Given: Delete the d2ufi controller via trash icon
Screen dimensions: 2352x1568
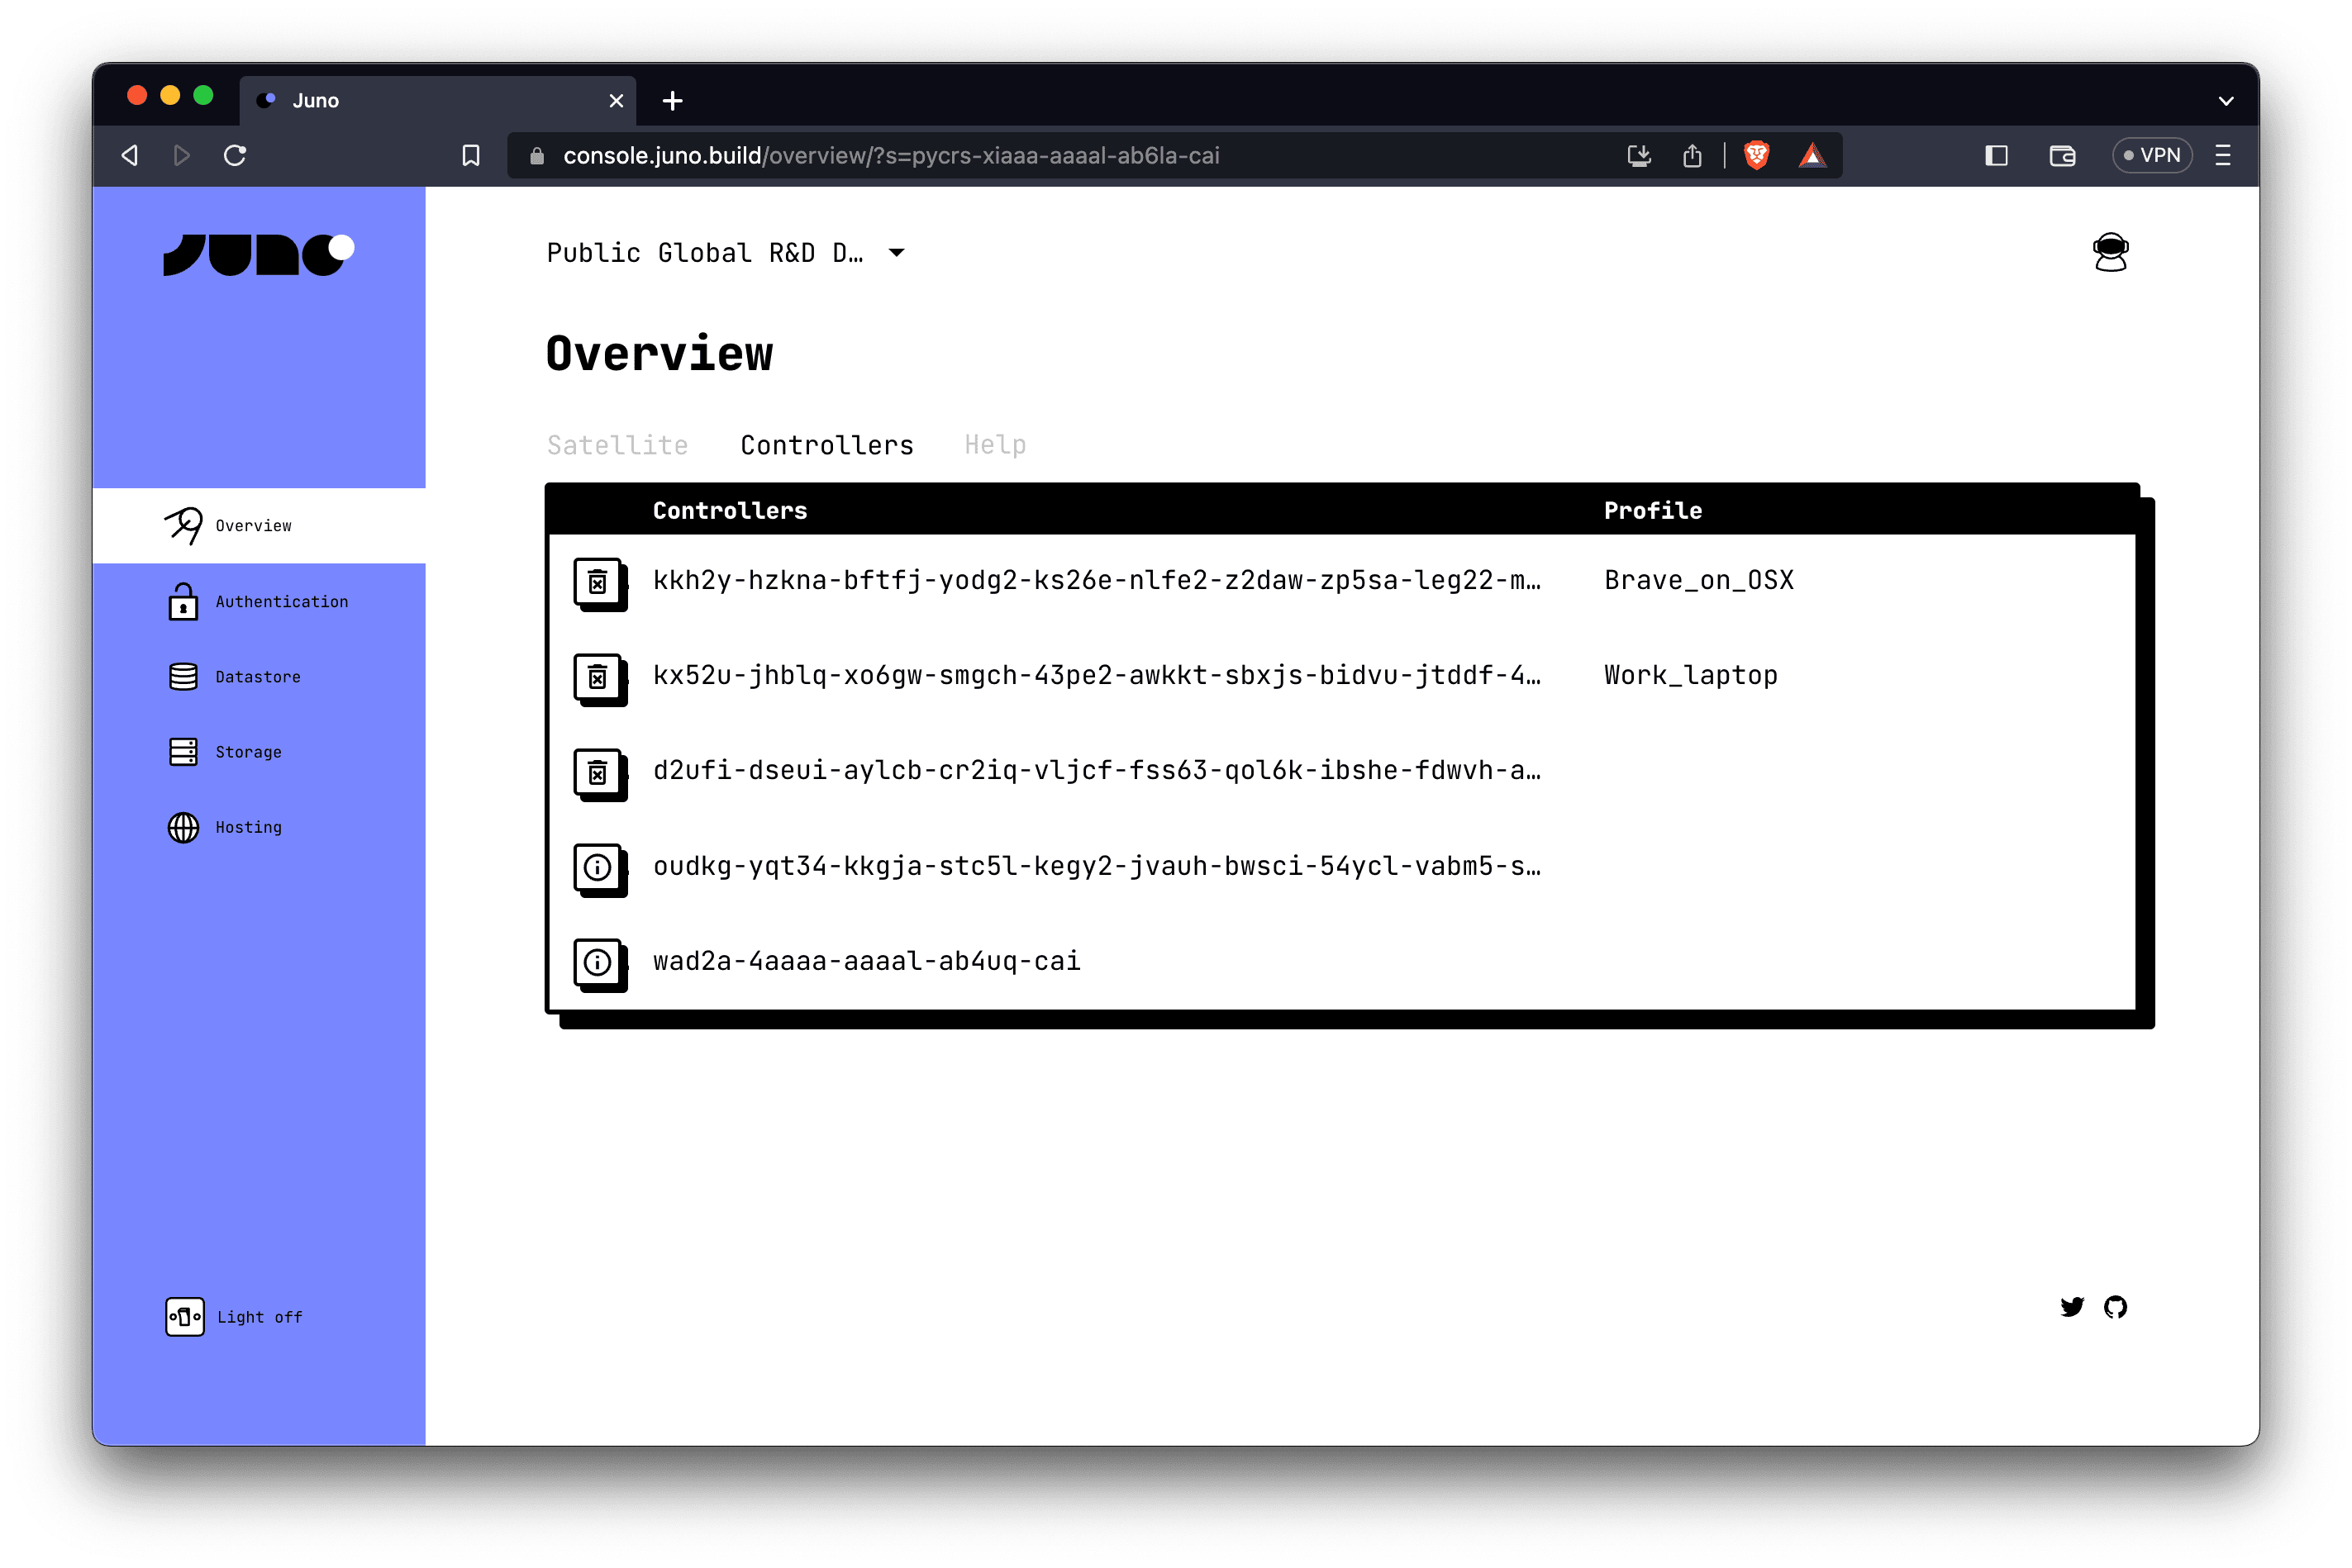Looking at the screenshot, I should [598, 772].
